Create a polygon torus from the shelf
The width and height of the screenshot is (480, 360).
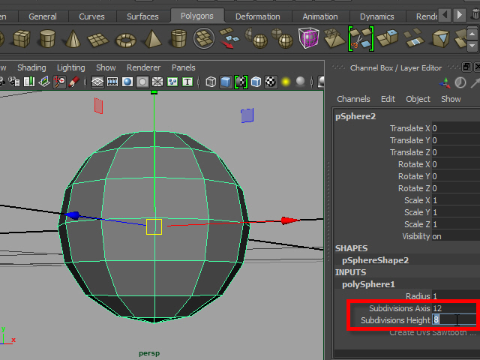click(125, 38)
